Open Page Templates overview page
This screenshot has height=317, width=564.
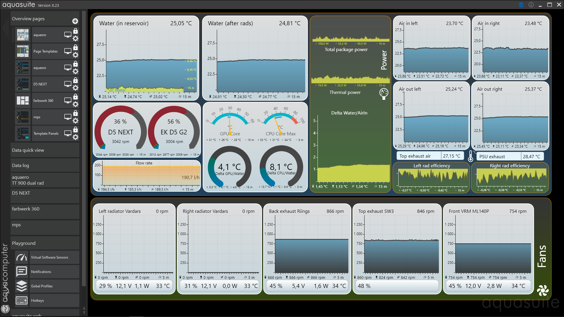[x=46, y=51]
